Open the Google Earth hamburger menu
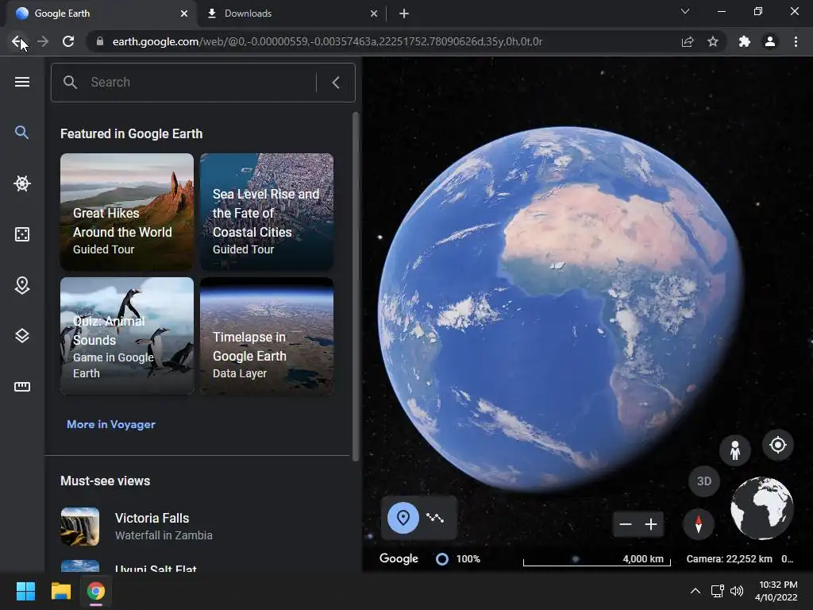 click(21, 82)
